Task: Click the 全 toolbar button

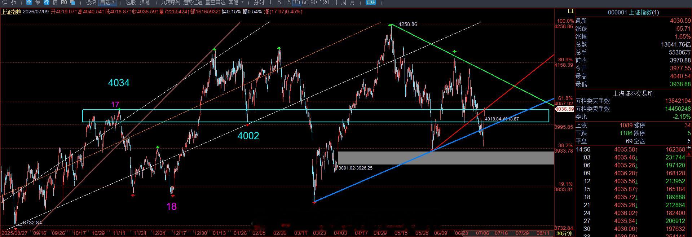Action: [x=29, y=2]
